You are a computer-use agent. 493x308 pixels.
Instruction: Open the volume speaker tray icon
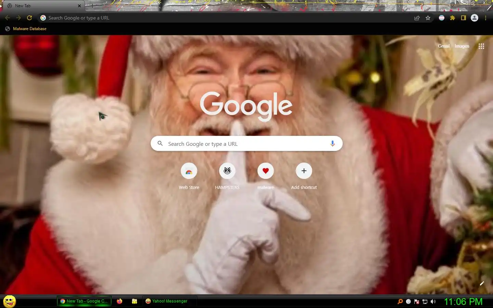pos(433,301)
